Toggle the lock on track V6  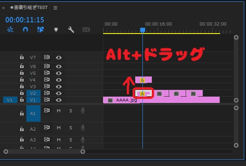pyautogui.click(x=22, y=66)
